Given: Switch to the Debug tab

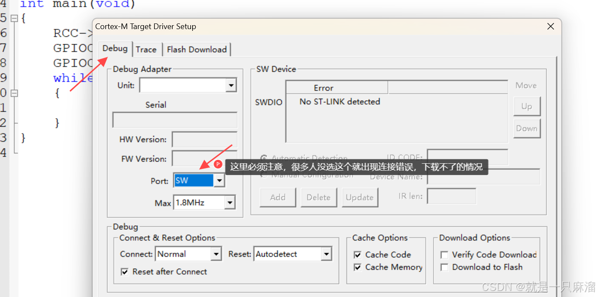Looking at the screenshot, I should click(x=115, y=48).
